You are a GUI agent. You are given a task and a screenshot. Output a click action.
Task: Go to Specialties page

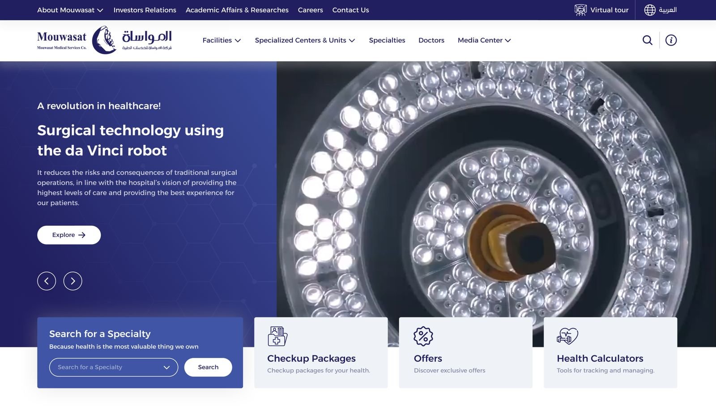coord(387,40)
